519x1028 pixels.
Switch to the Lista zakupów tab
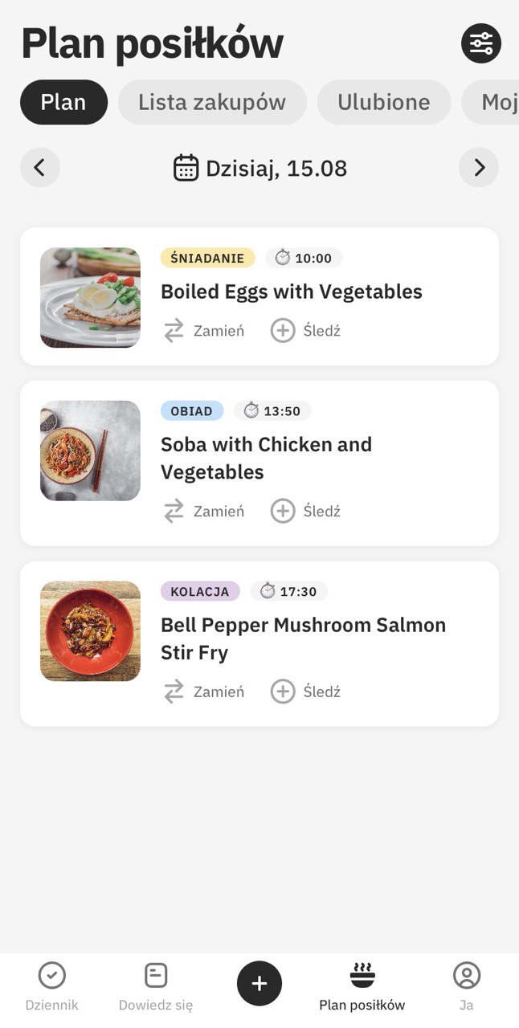[212, 102]
